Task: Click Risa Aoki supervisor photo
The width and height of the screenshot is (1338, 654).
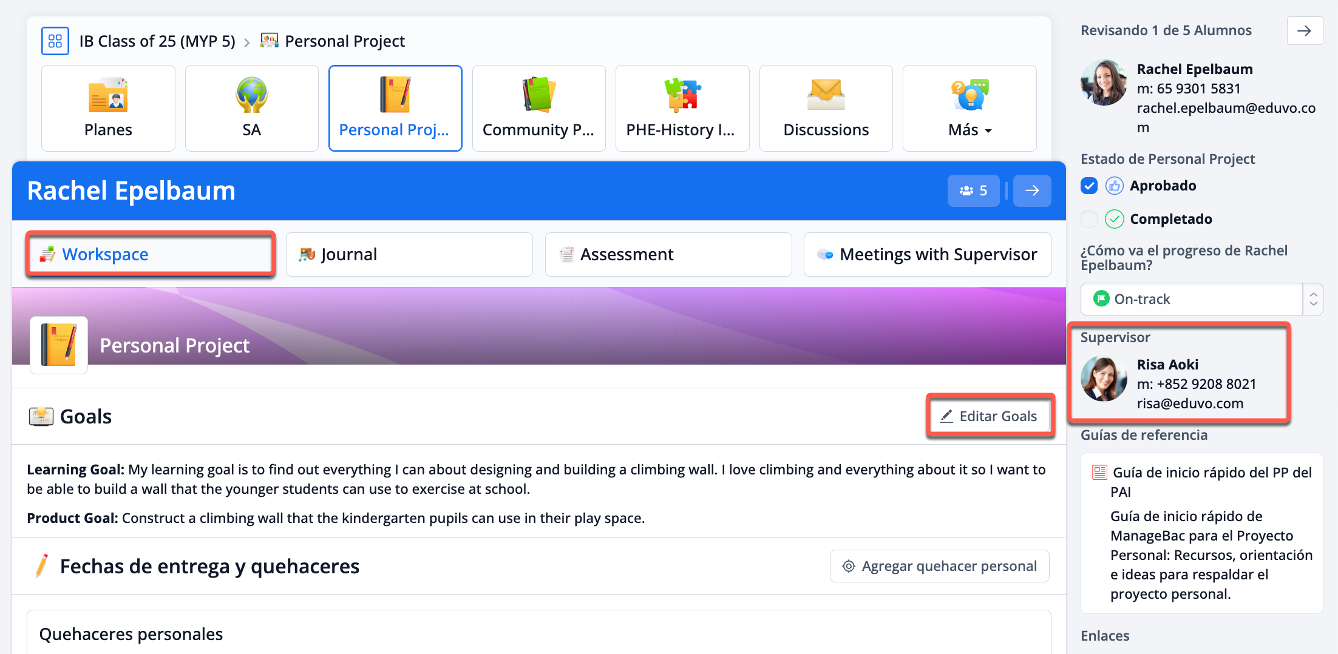Action: (1104, 379)
